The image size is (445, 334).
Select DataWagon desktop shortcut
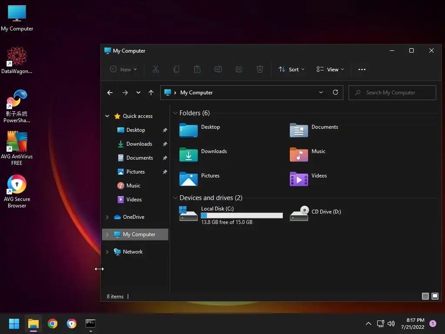coord(17,60)
